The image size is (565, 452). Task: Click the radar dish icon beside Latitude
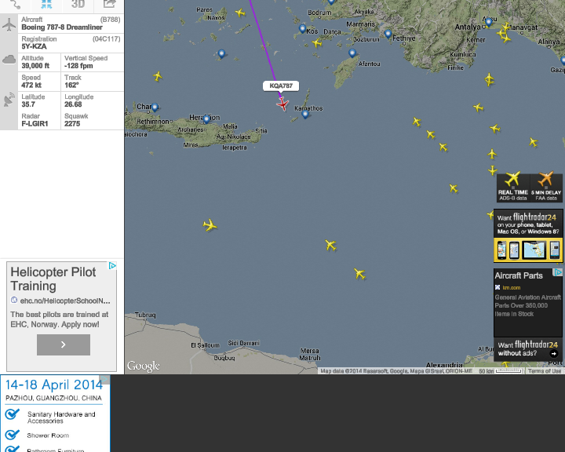[x=9, y=100]
